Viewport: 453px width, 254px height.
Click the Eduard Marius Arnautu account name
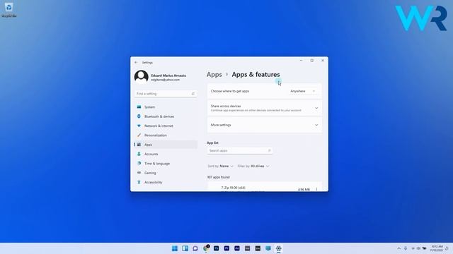(168, 75)
